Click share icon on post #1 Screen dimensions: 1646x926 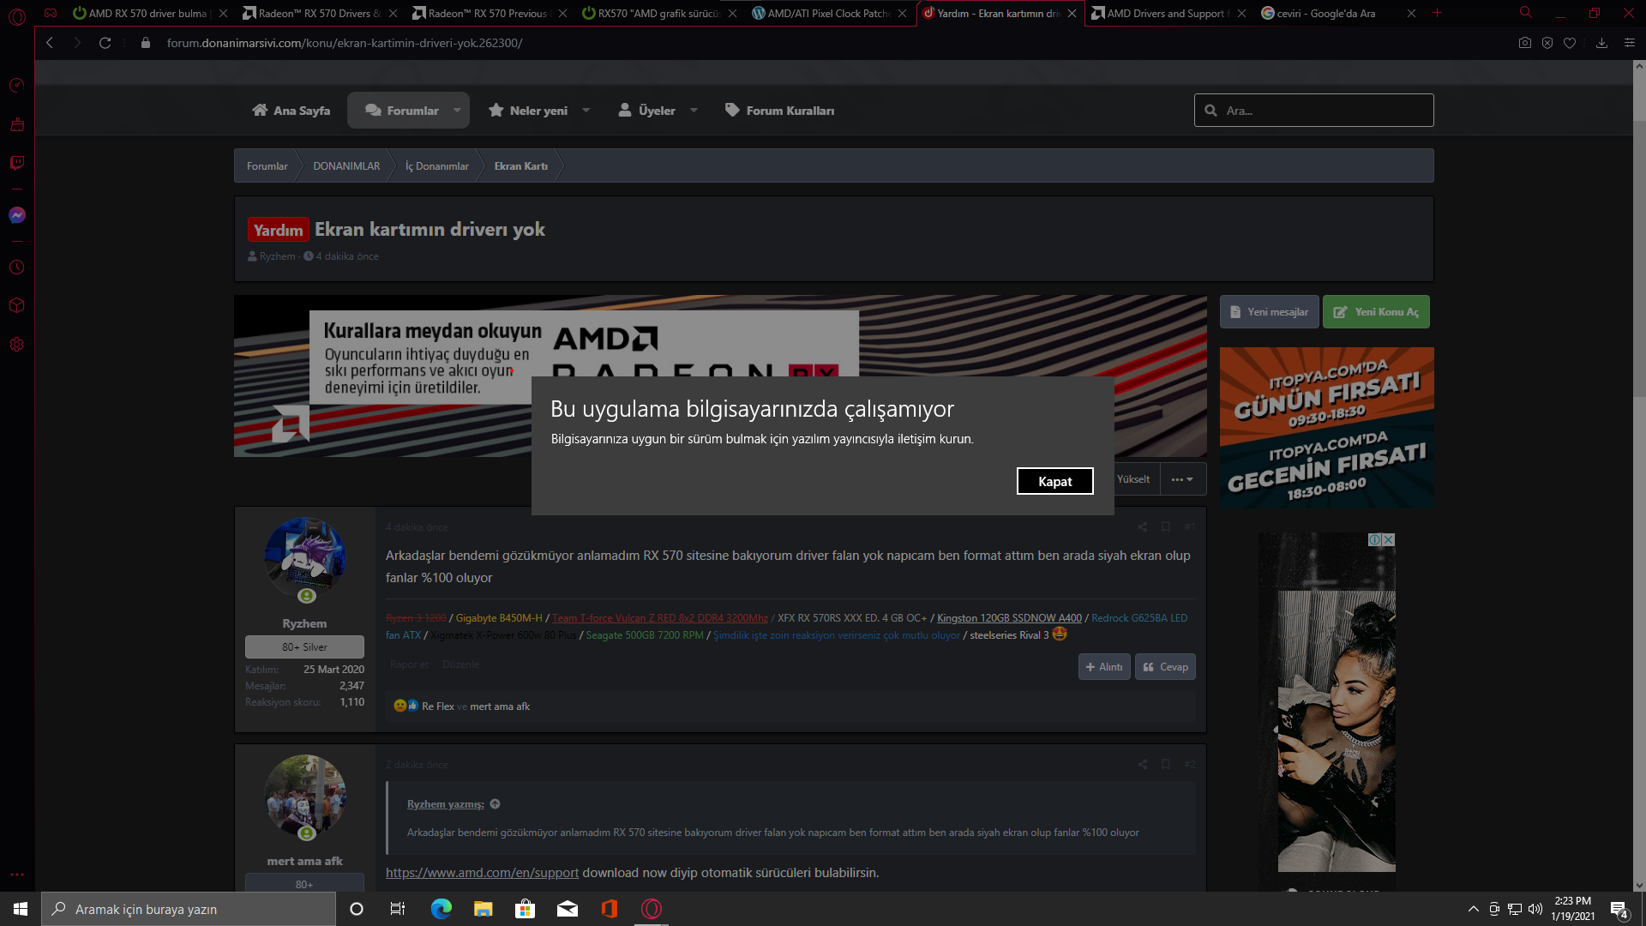pos(1142,527)
